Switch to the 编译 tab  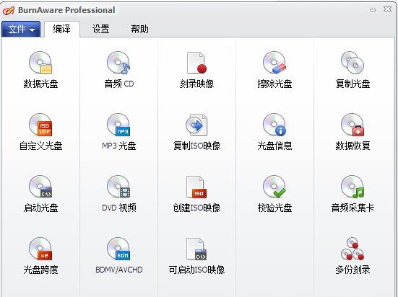point(61,29)
